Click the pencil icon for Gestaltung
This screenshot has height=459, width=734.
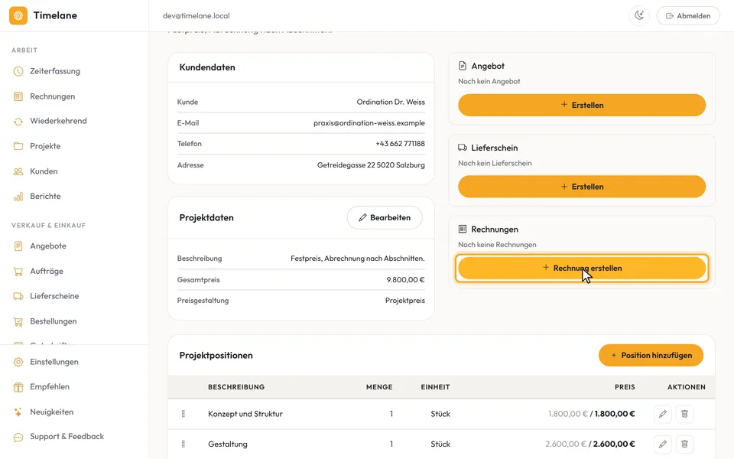click(x=662, y=444)
